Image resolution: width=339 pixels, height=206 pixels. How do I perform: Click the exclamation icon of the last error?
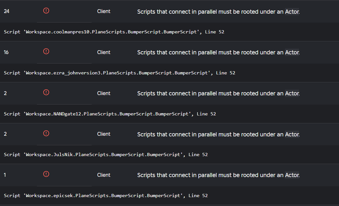point(46,174)
